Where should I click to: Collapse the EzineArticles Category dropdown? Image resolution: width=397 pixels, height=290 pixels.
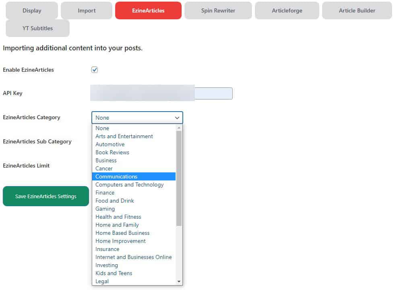137,118
